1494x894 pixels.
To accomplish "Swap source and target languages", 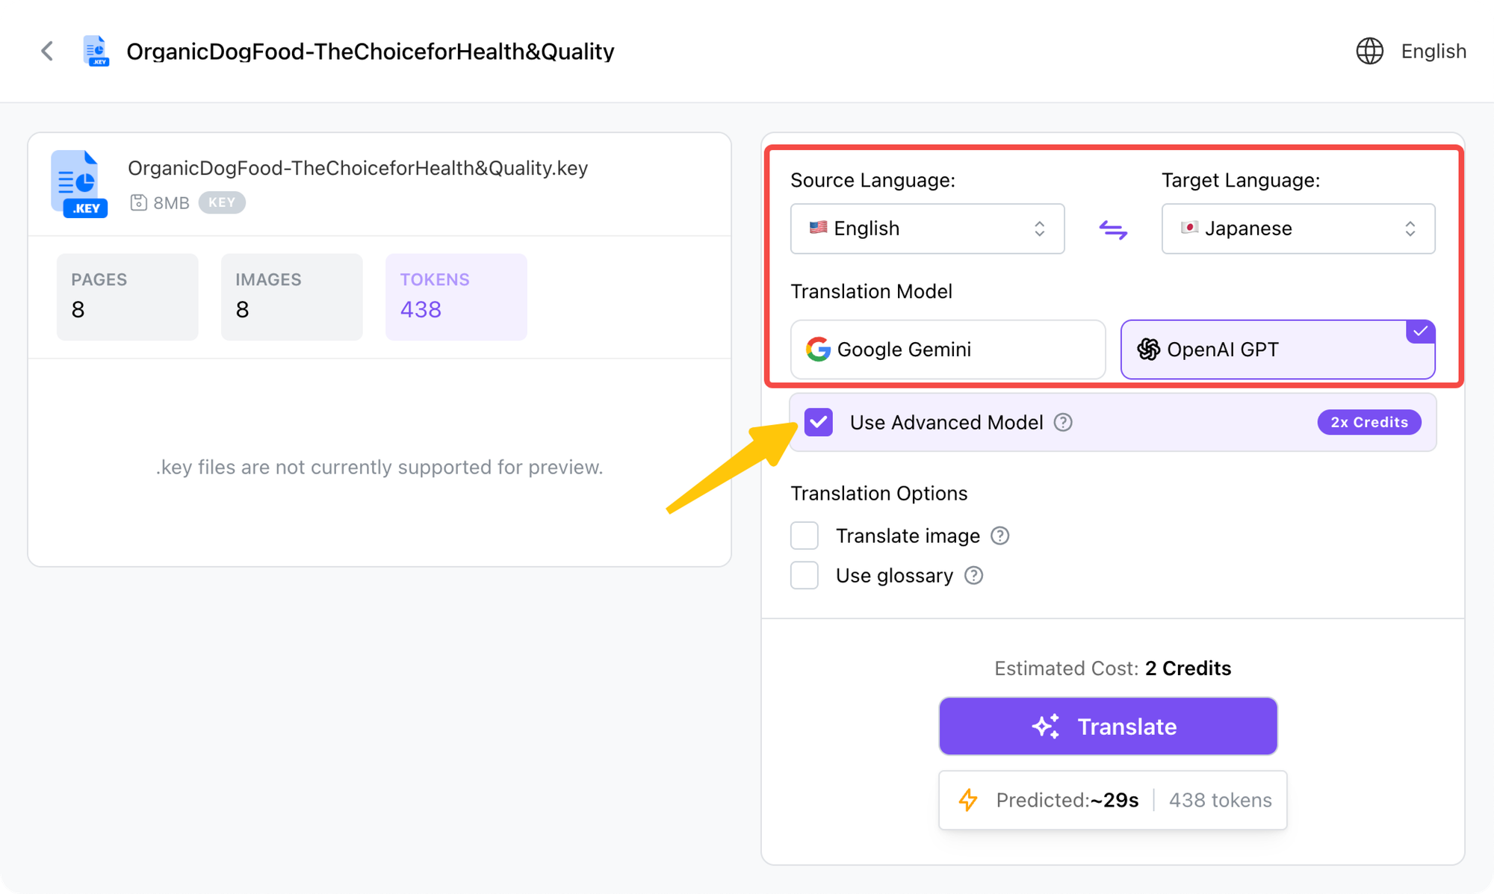I will click(x=1113, y=229).
